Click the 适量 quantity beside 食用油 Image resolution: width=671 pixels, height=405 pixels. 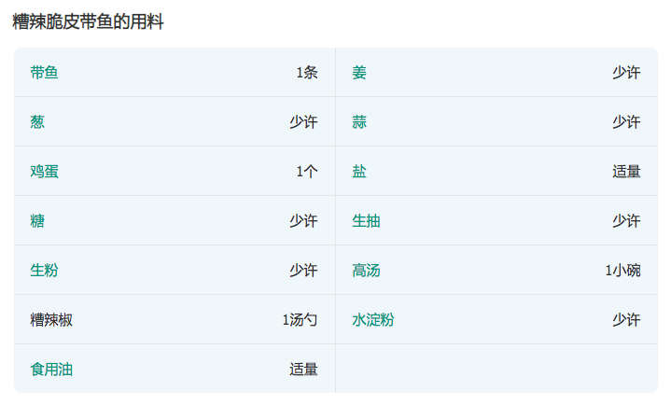pyautogui.click(x=303, y=370)
